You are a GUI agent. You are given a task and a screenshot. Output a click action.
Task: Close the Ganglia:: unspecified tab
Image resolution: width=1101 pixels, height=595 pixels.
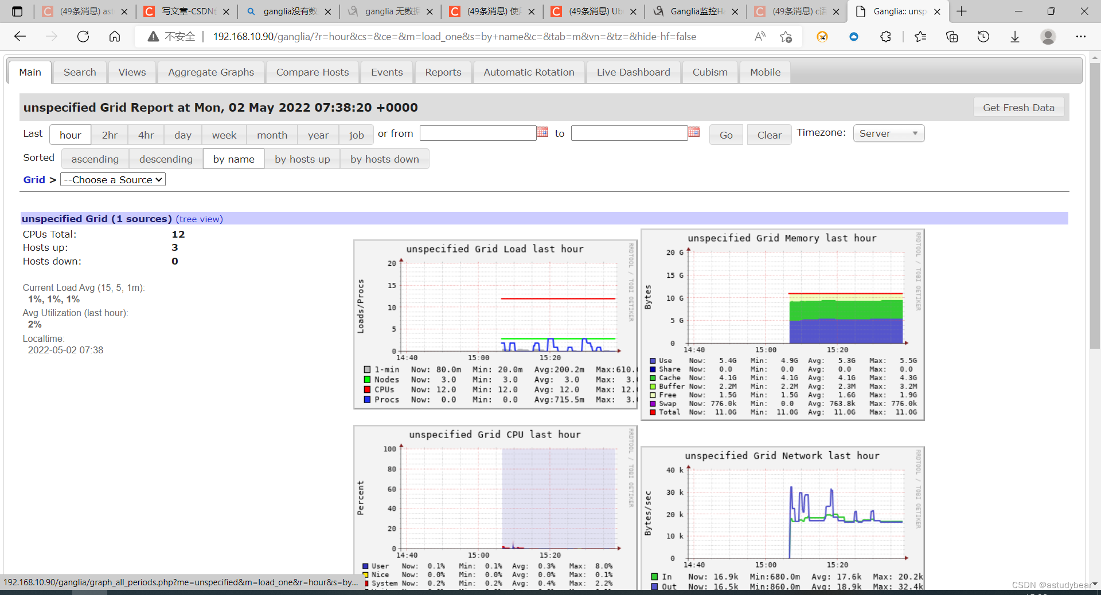point(937,11)
